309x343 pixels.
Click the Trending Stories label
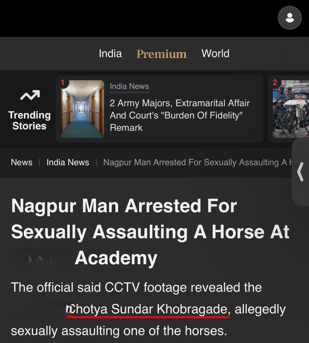pos(29,121)
